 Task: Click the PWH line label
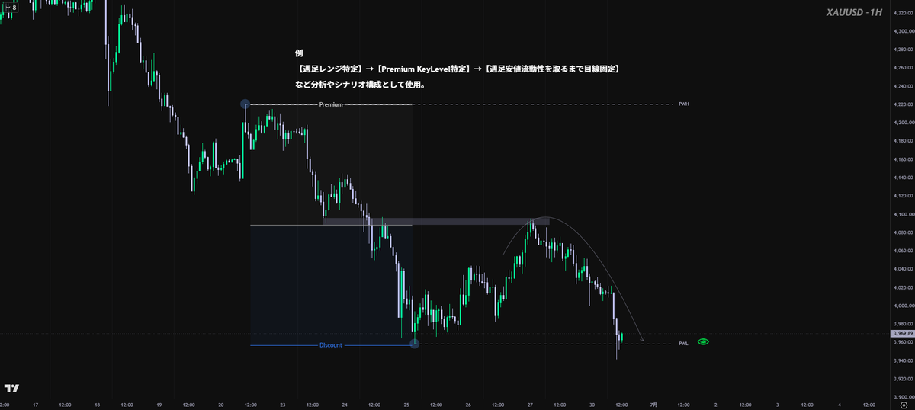tap(683, 104)
